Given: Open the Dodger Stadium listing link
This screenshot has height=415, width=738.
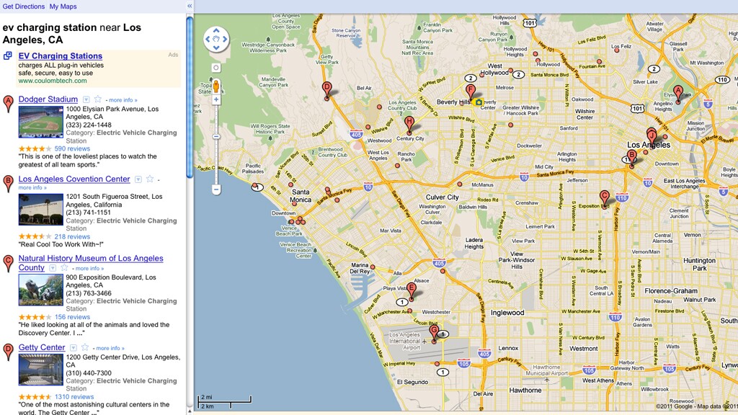Looking at the screenshot, I should click(48, 99).
